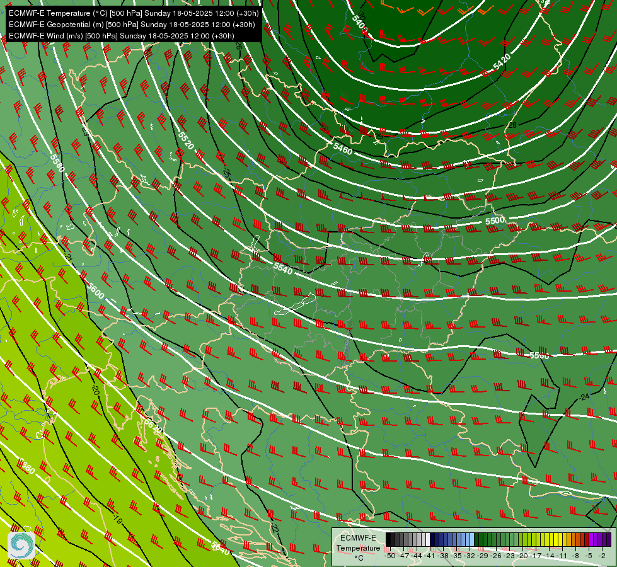Click the 5540 geopotential contour label
The width and height of the screenshot is (617, 567).
click(x=283, y=269)
